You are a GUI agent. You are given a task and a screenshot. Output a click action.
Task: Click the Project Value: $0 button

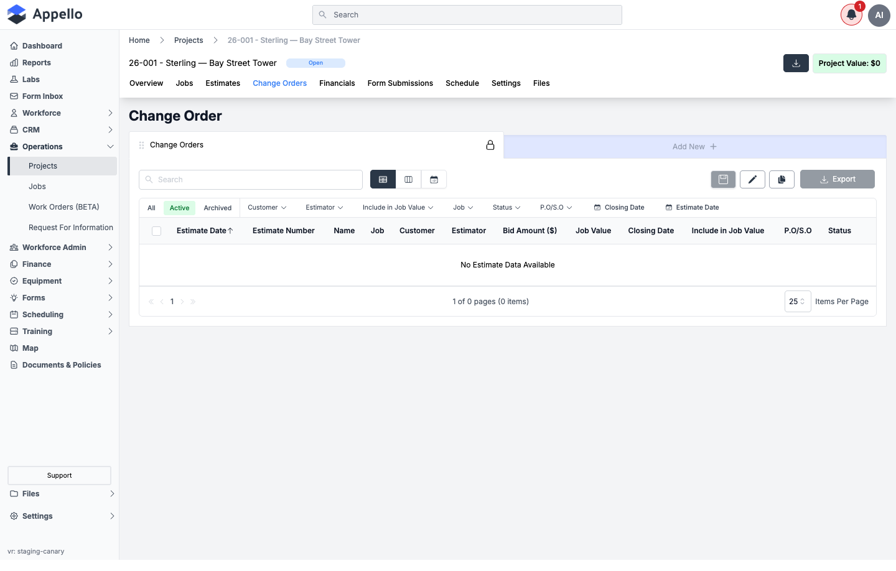pos(849,63)
